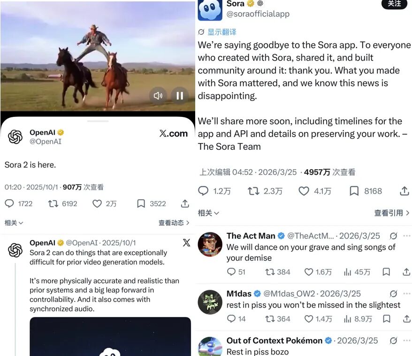
Task: Reply to OpenAI's Sora 2 post
Action: (x=19, y=204)
